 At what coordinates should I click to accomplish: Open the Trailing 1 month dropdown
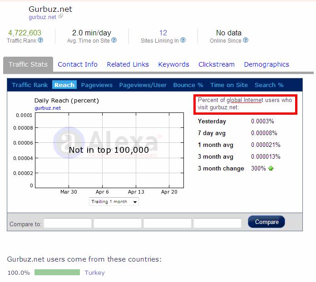point(114,201)
